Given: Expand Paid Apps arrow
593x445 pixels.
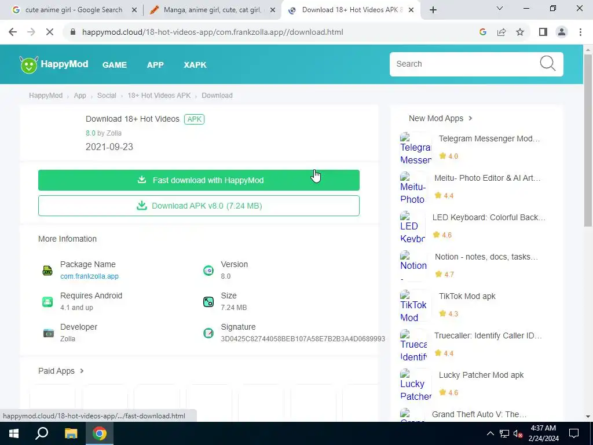Looking at the screenshot, I should click(x=82, y=371).
